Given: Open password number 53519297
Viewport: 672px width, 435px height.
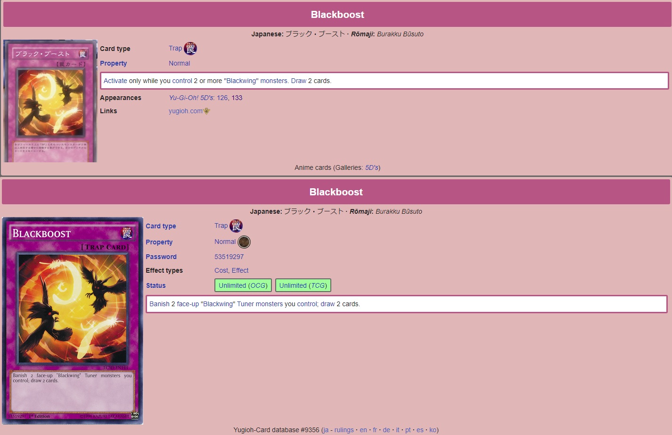Looking at the screenshot, I should tap(229, 257).
